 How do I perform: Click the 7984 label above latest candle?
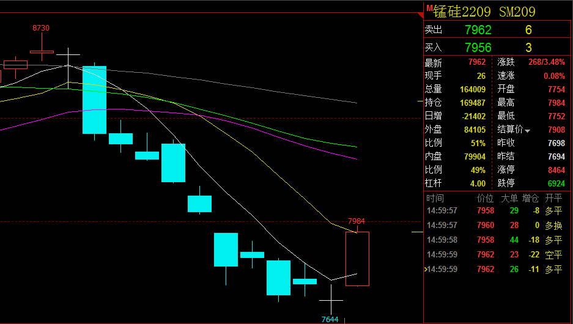pos(357,221)
